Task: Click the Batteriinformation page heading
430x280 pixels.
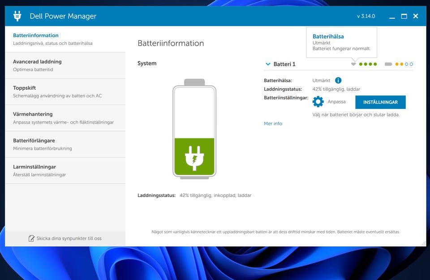Action: pyautogui.click(x=171, y=43)
